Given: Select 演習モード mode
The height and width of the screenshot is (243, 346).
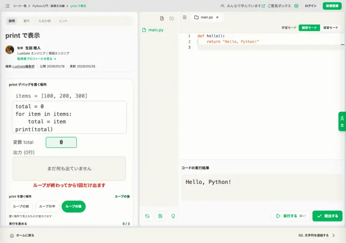Looking at the screenshot, I should 331,28.
